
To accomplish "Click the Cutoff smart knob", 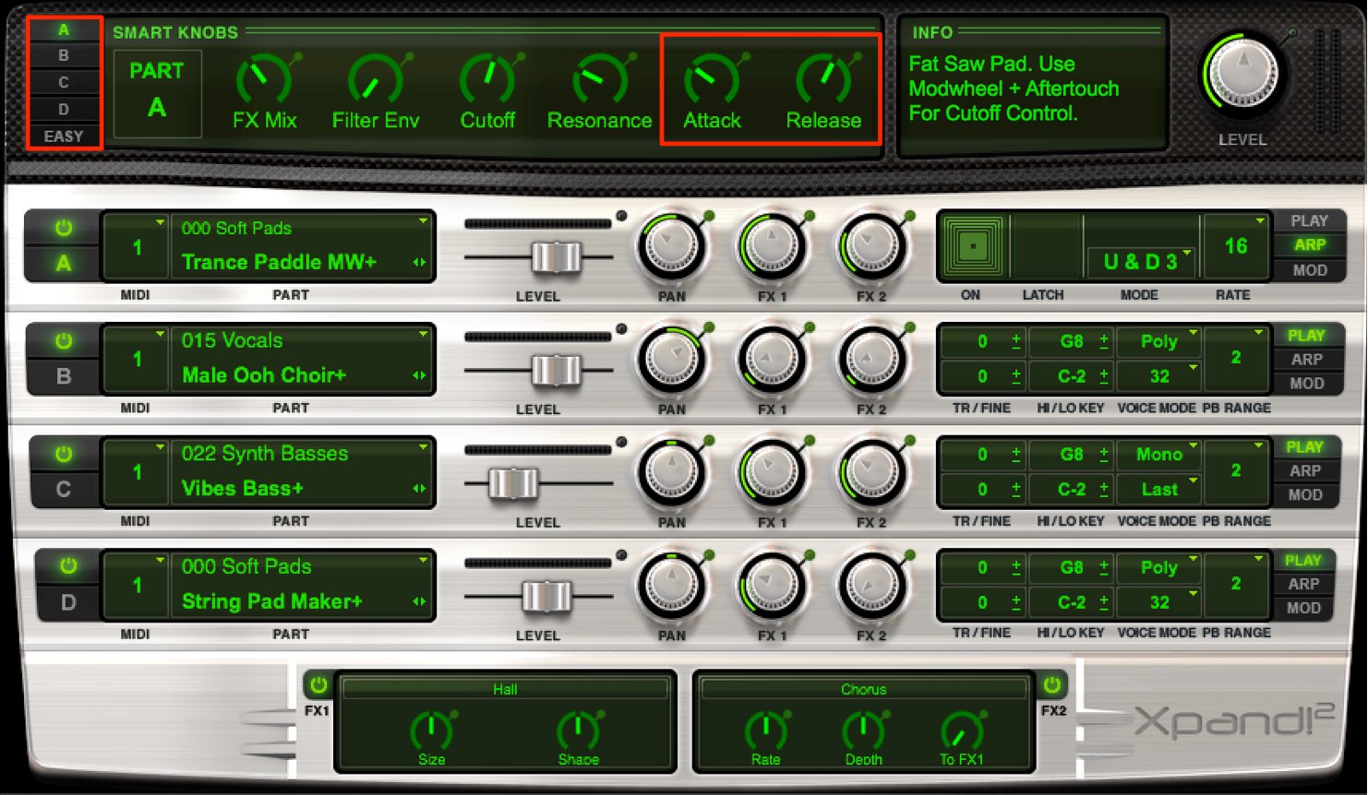I will click(487, 81).
